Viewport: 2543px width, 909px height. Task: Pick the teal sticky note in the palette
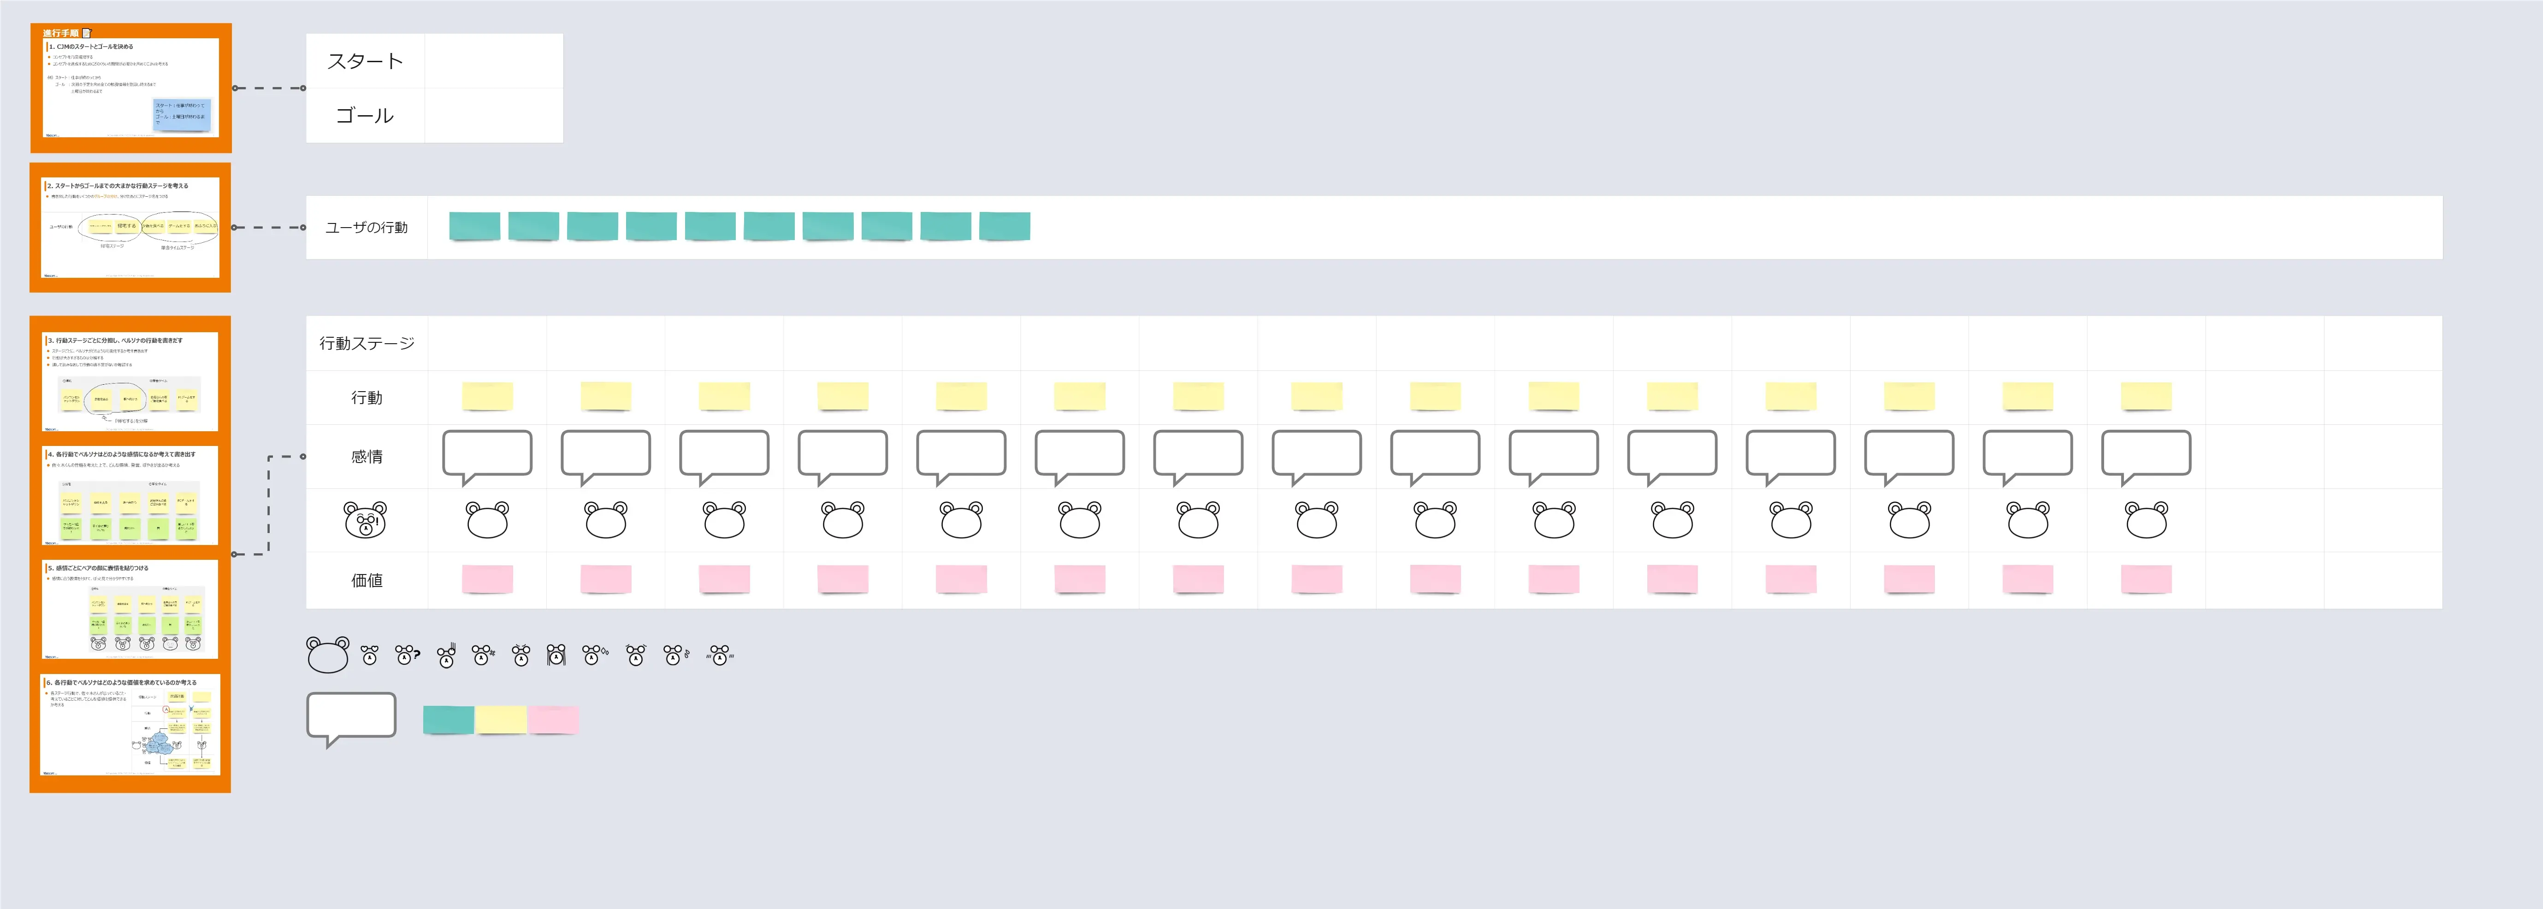pyautogui.click(x=448, y=720)
